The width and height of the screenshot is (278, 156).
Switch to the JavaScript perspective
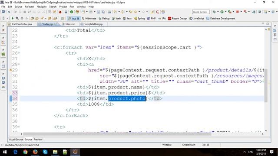(197, 18)
